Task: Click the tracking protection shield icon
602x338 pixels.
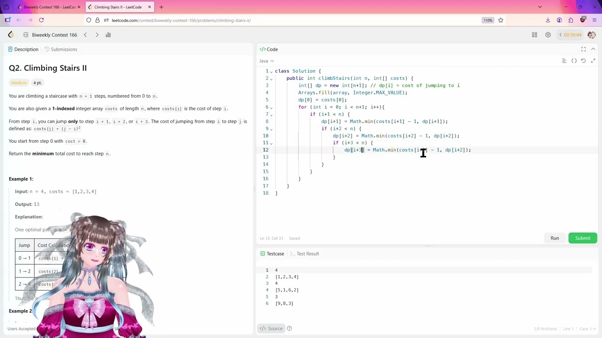Action: (x=88, y=20)
